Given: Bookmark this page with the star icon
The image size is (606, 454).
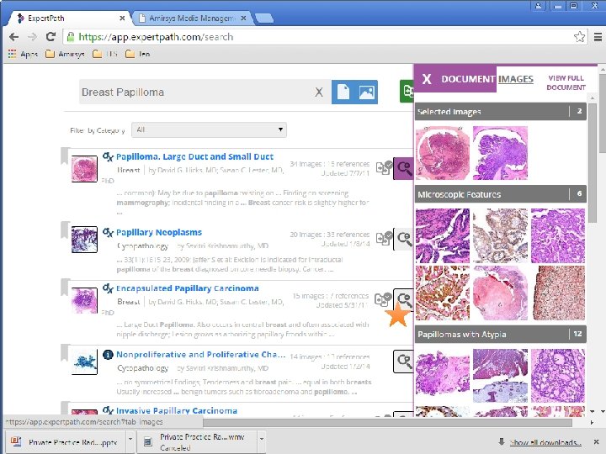Looking at the screenshot, I should pyautogui.click(x=579, y=37).
